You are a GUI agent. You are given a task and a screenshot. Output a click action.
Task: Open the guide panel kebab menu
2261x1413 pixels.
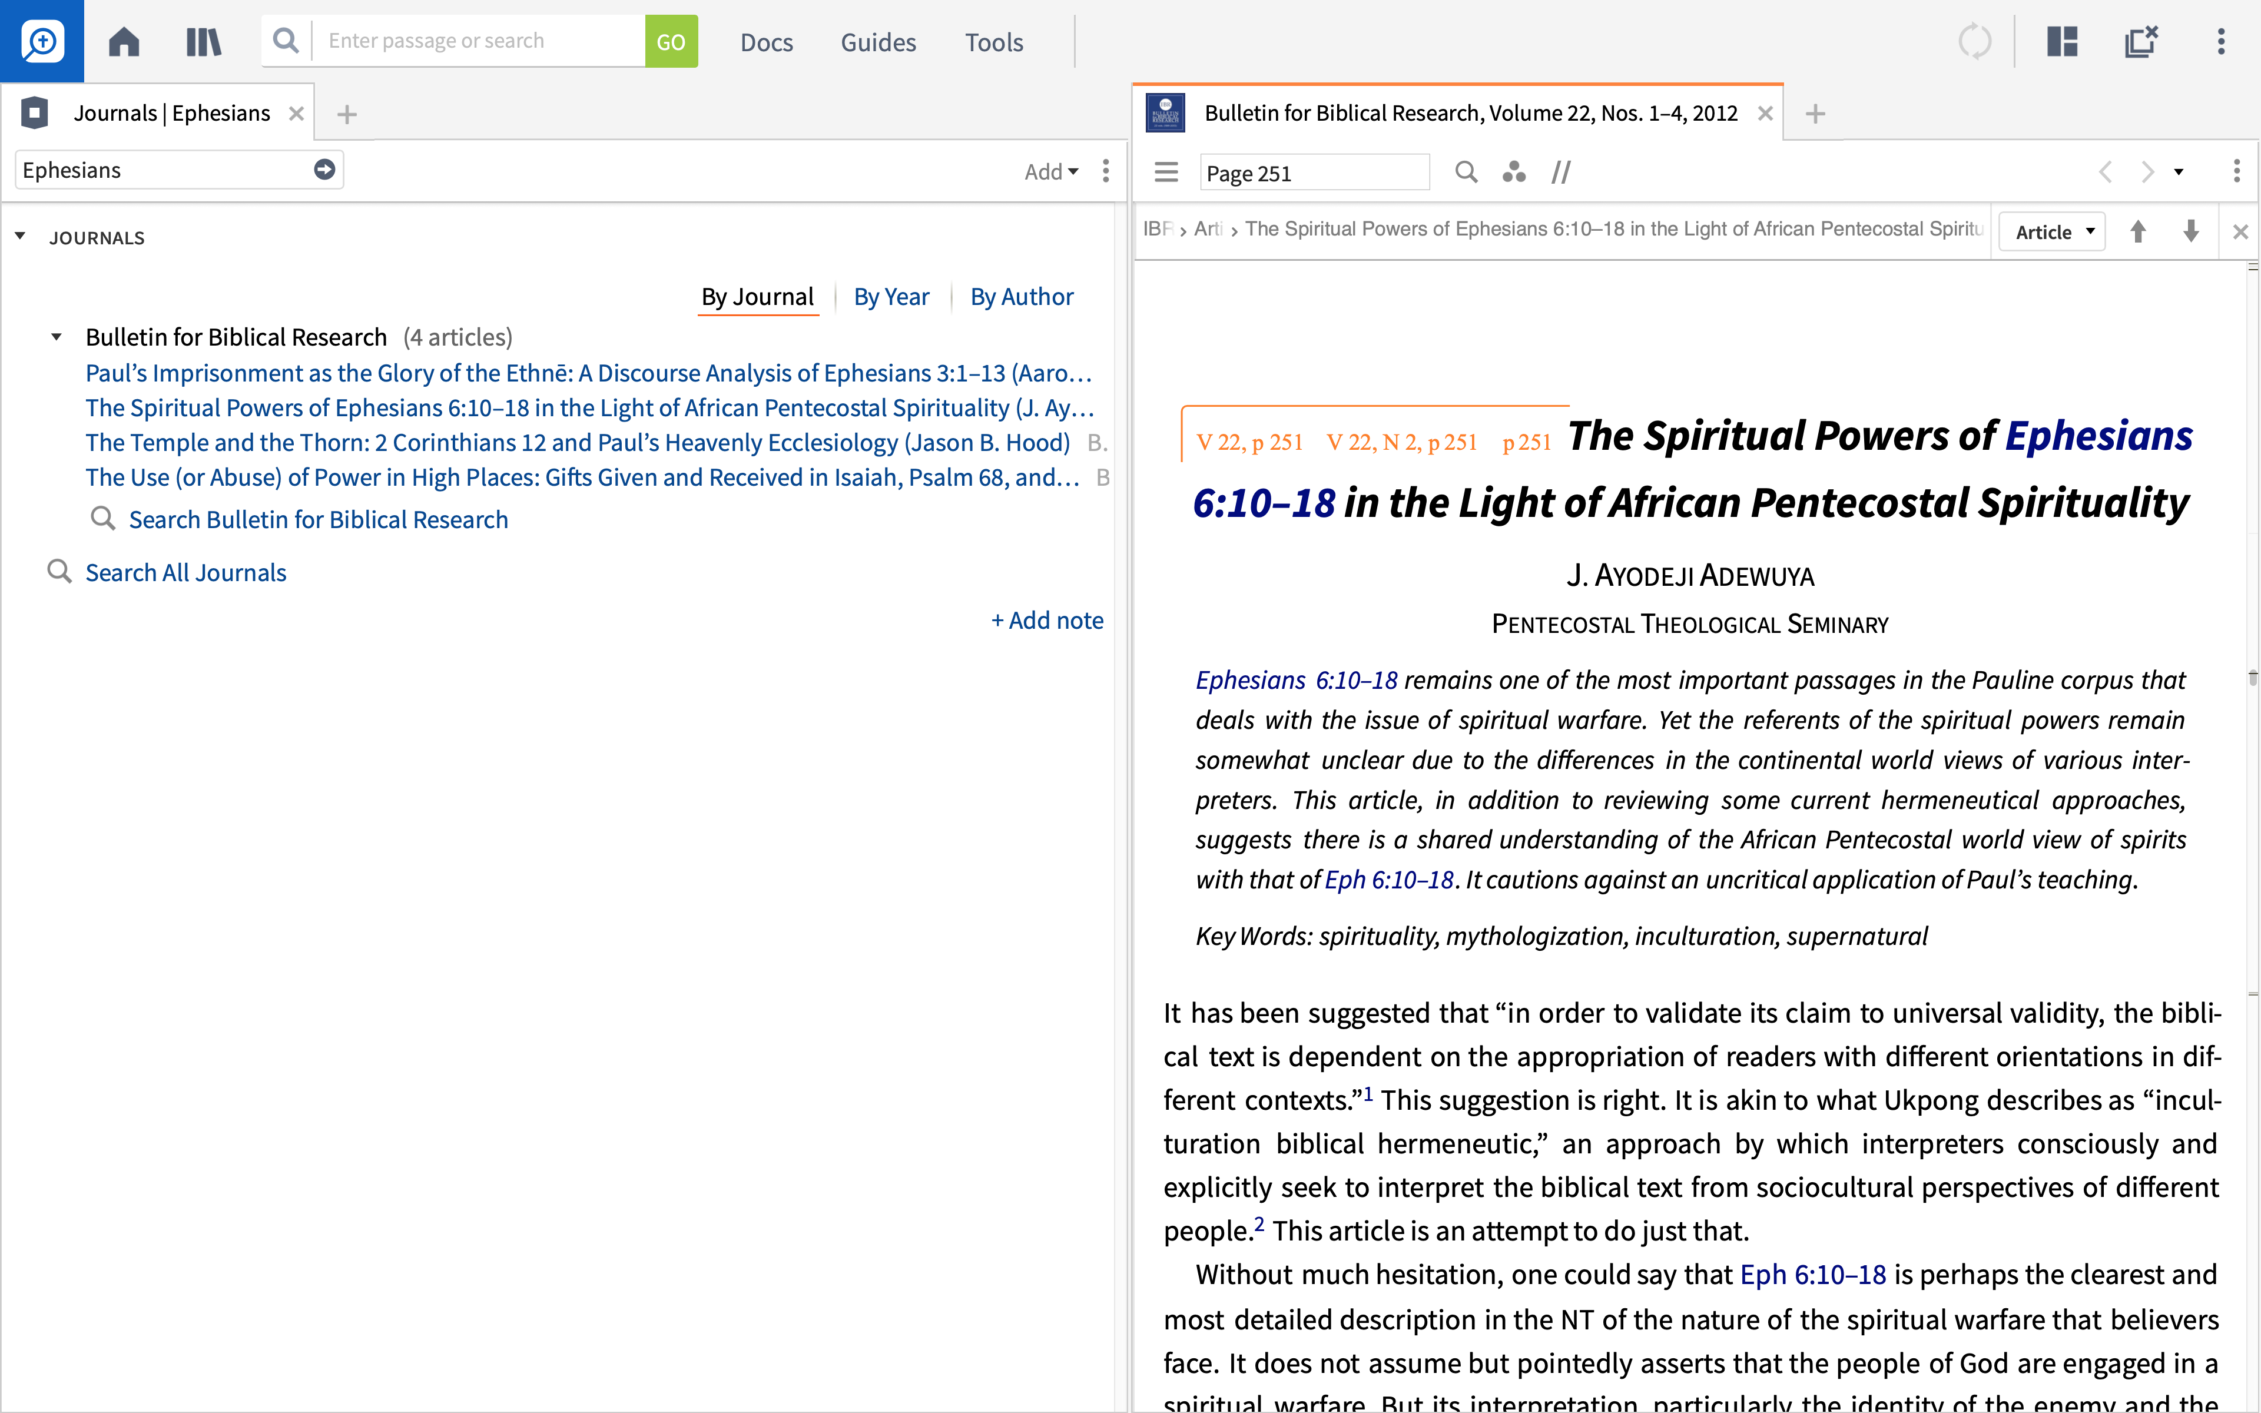1106,171
